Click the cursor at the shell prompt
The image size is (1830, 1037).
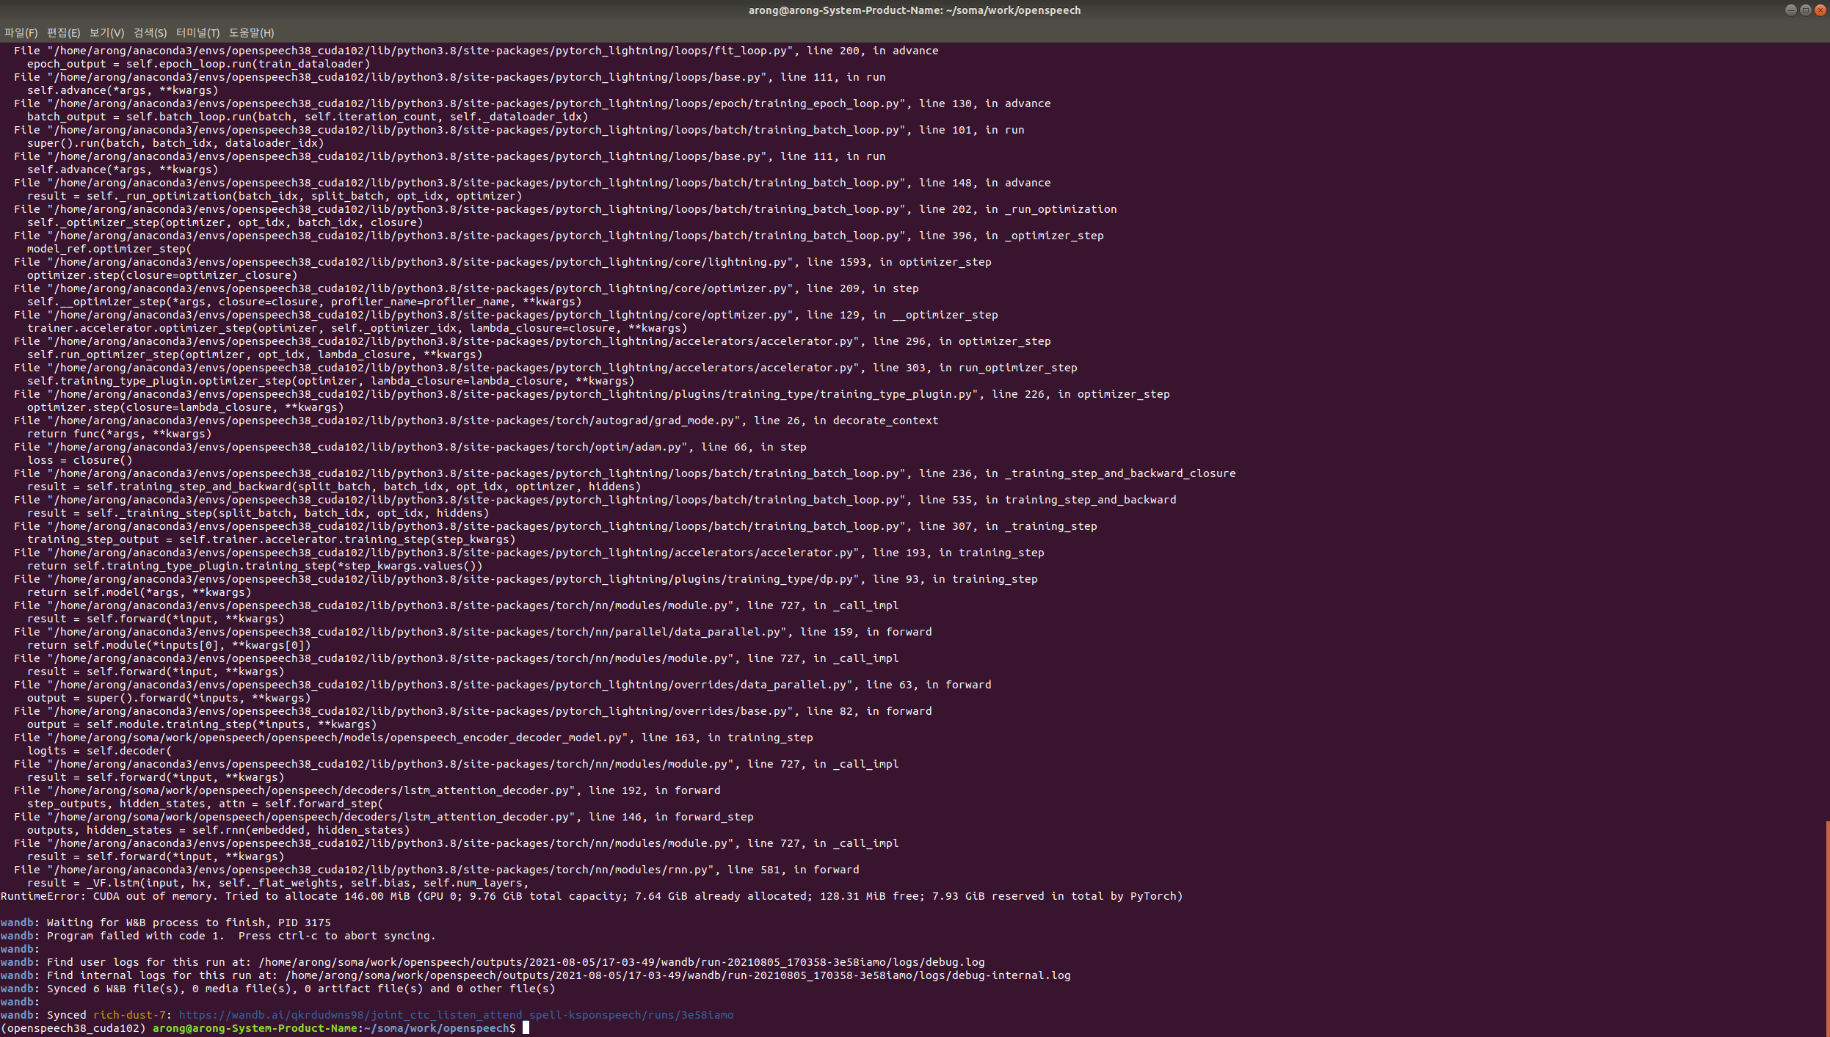(x=526, y=1028)
